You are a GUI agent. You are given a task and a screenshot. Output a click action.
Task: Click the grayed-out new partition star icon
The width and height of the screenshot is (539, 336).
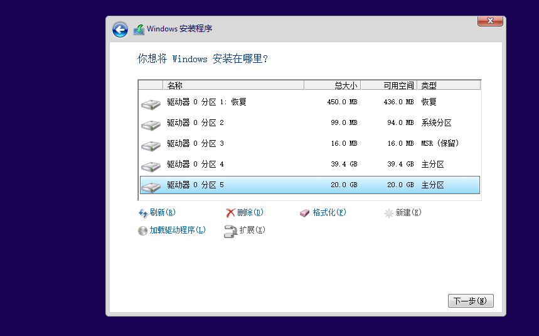389,214
